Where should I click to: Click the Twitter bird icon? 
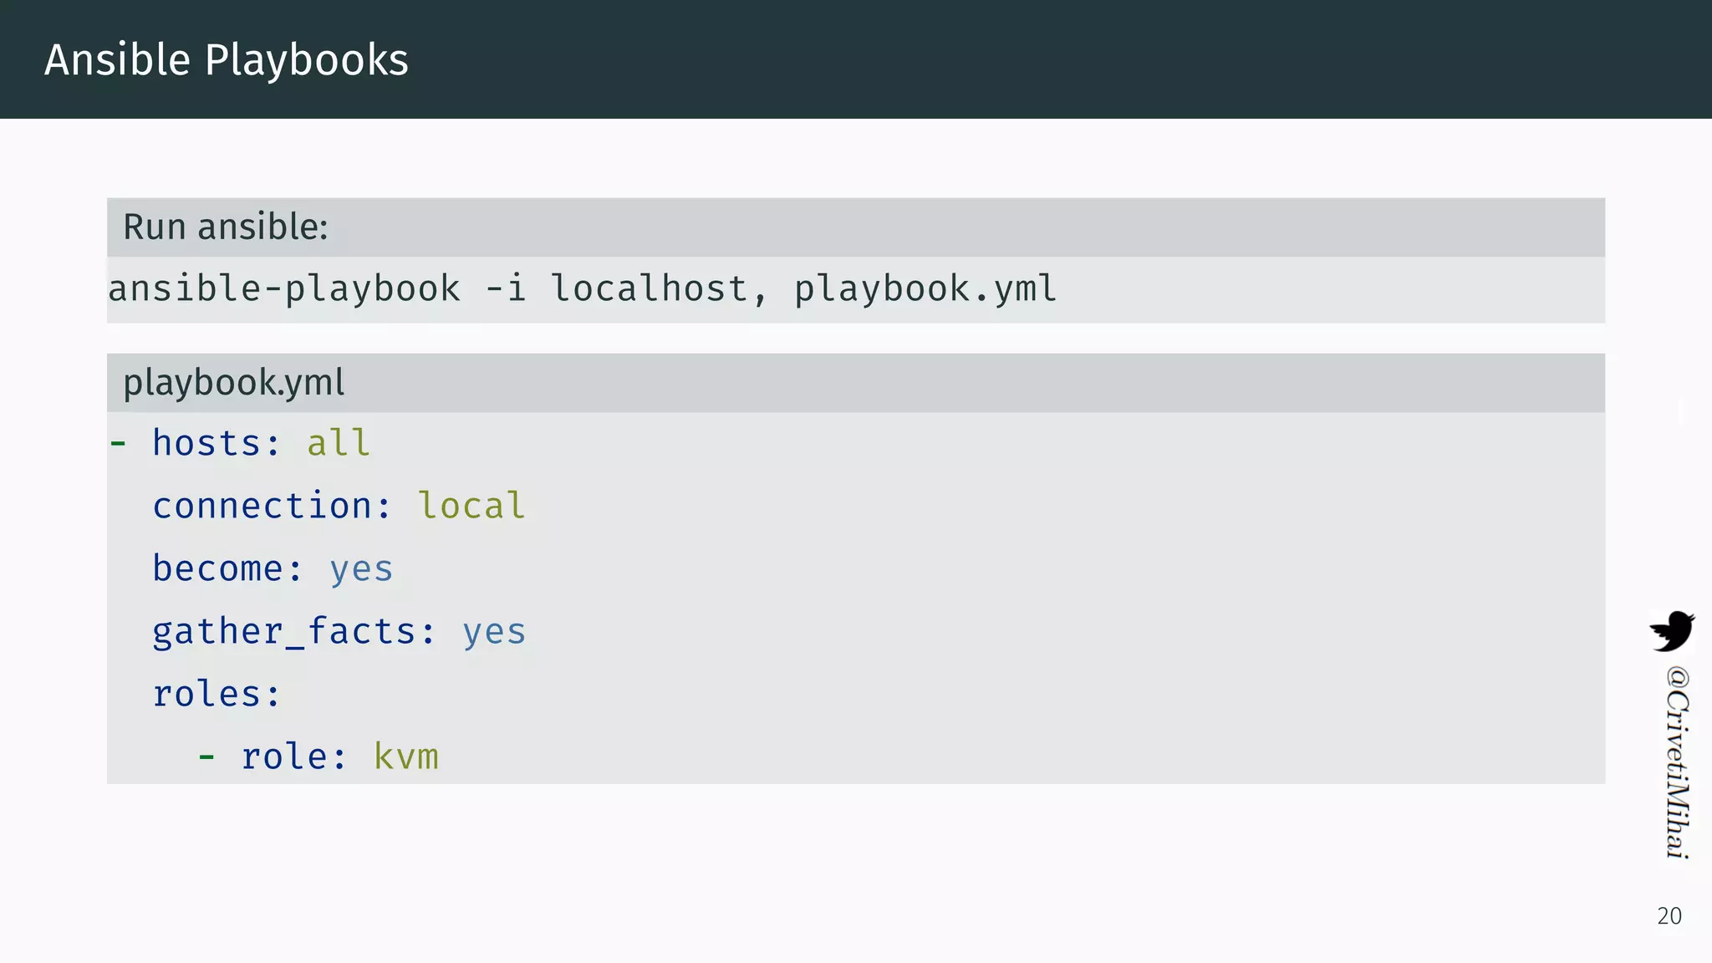point(1672,631)
